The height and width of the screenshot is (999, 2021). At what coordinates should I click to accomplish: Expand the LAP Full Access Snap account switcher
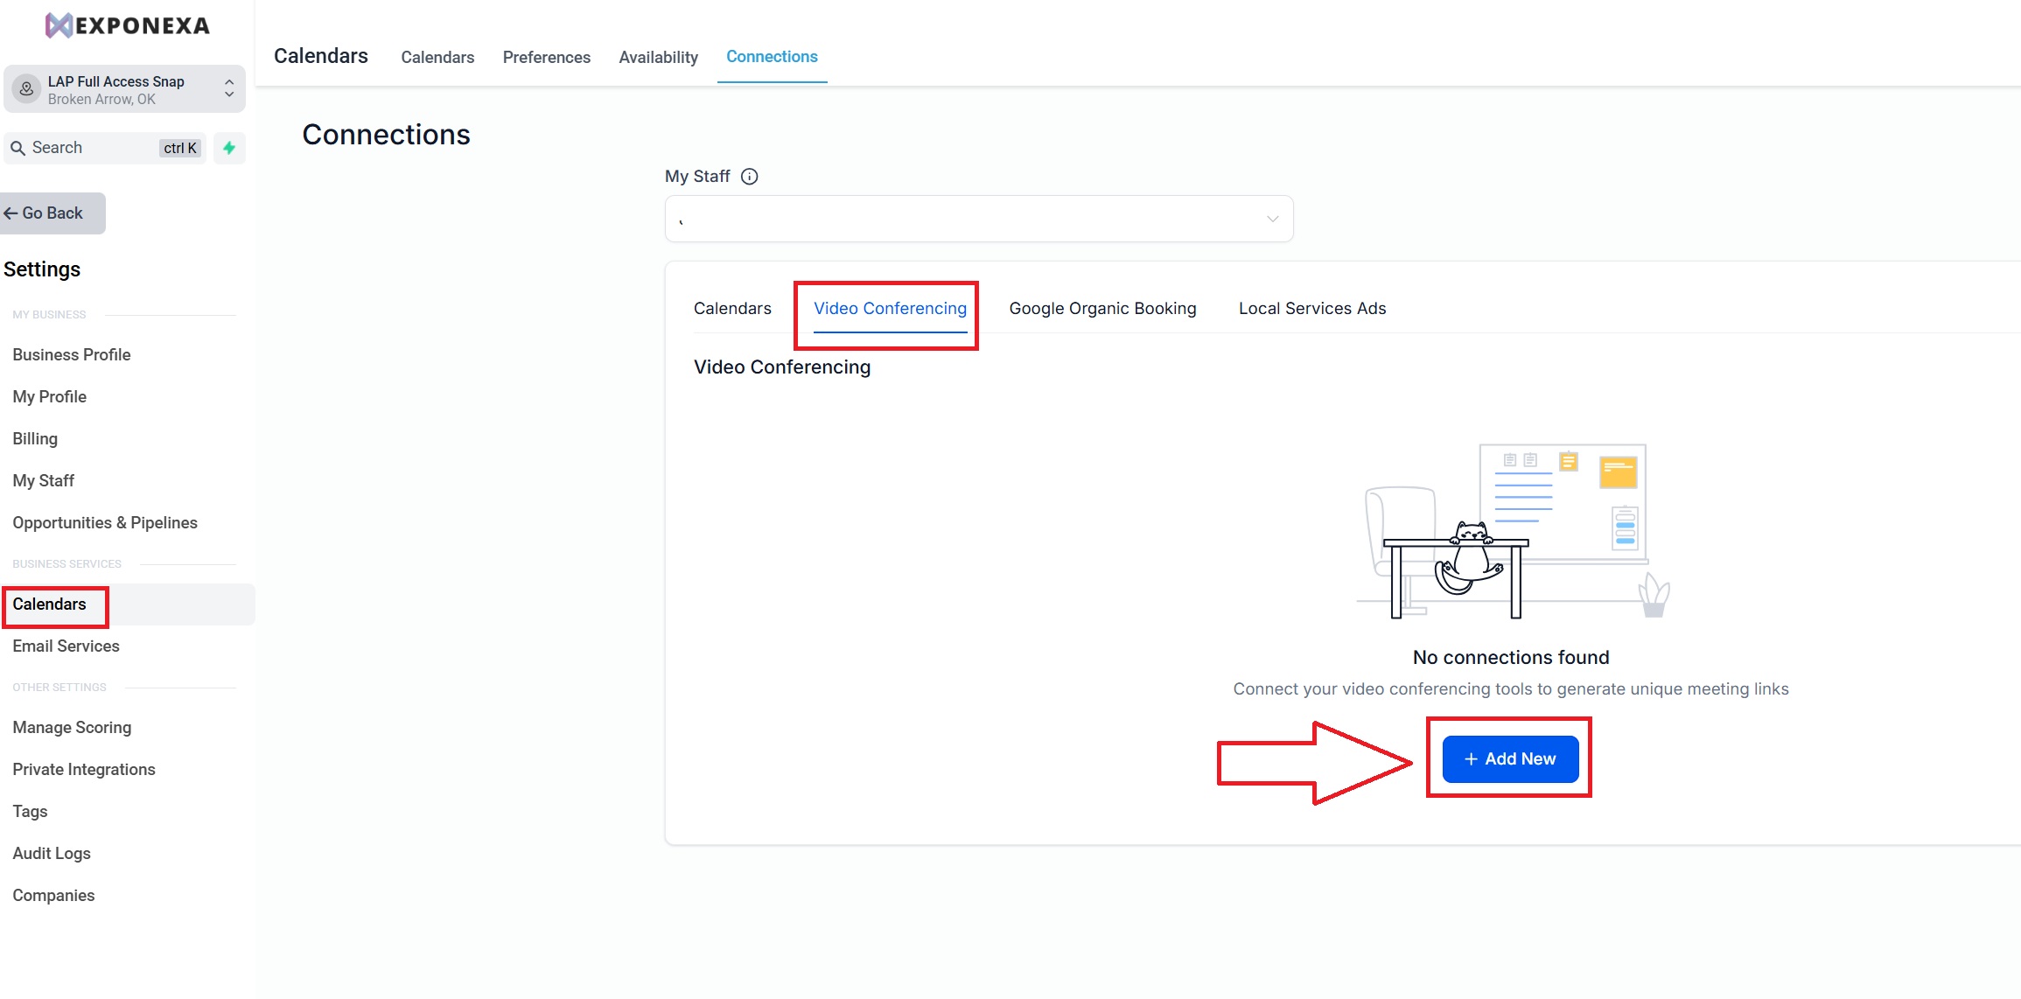(228, 89)
